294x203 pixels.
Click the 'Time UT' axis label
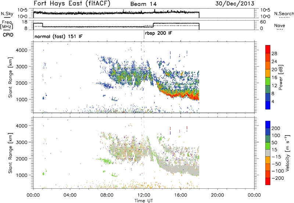[143, 201]
